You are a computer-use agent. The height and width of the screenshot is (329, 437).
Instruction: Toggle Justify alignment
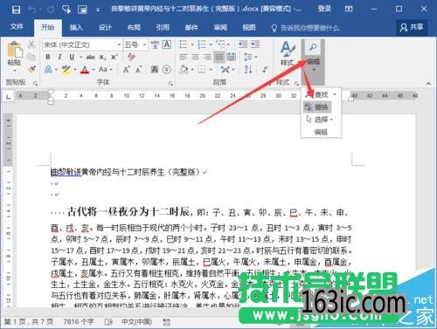click(219, 57)
